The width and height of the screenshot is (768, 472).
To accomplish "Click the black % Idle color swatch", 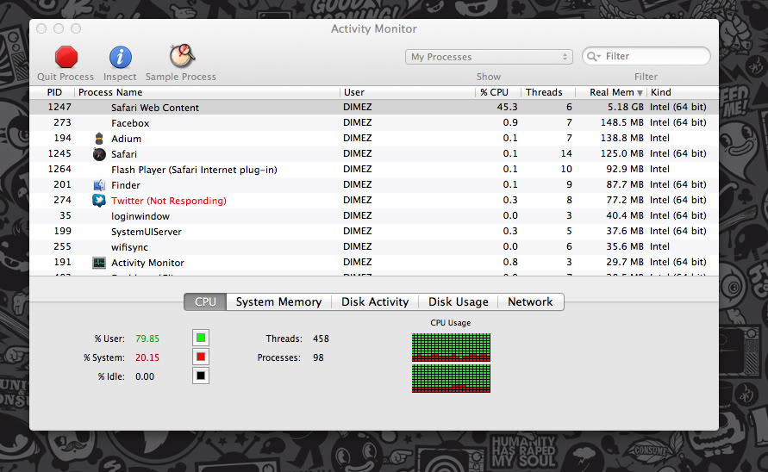I will (x=200, y=376).
